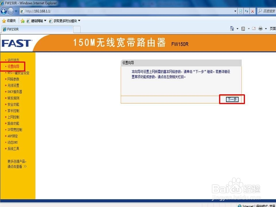Open the recent pages dropdown arrow
This screenshot has width=276, height=207.
click(16, 11)
